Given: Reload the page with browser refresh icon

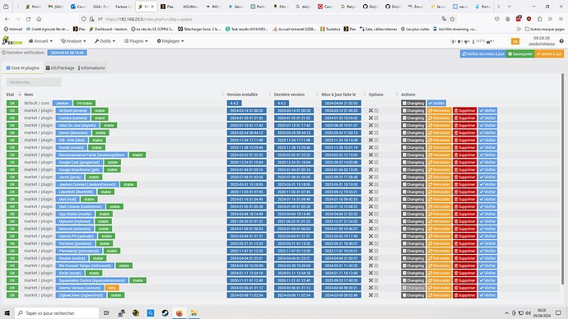Looking at the screenshot, I should tap(28, 19).
